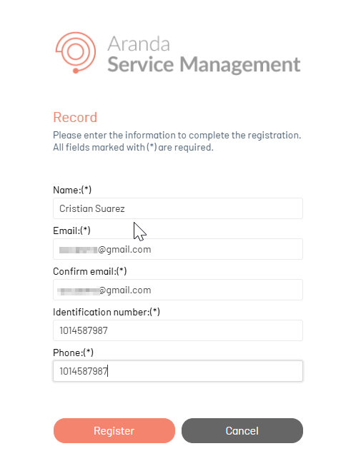Focus the Phone input field
The height and width of the screenshot is (456, 356).
[x=178, y=371]
